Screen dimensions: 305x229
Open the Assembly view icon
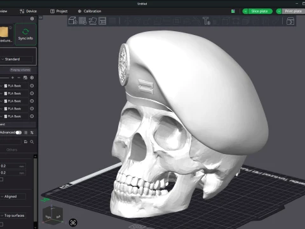tap(290, 21)
